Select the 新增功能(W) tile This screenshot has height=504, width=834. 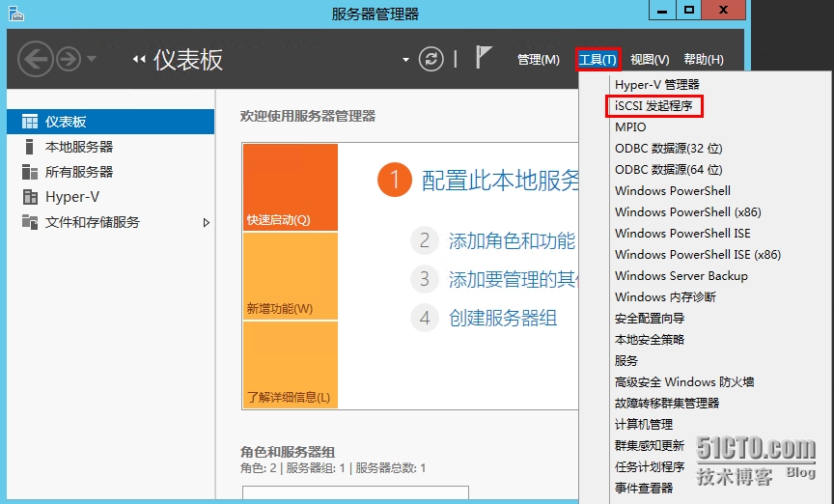pyautogui.click(x=291, y=276)
